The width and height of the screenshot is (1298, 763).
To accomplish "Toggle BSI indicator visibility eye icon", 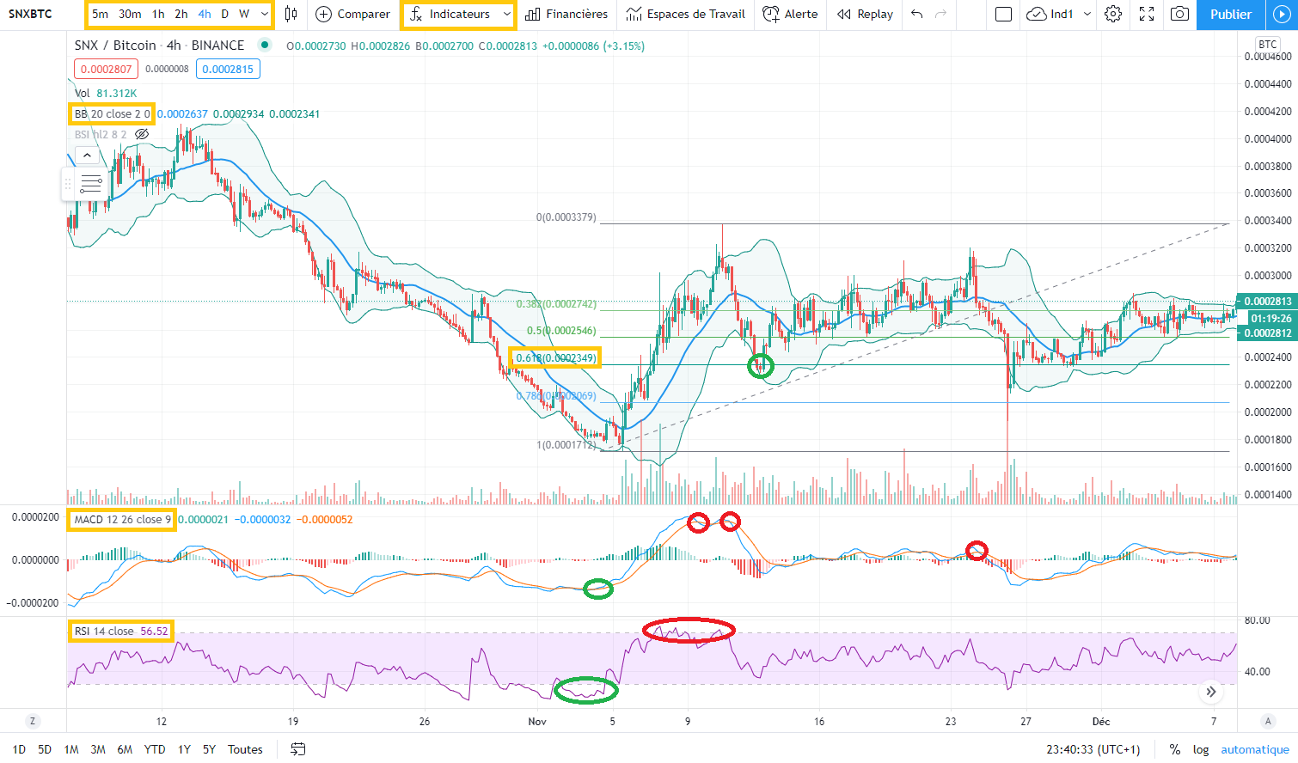I will pyautogui.click(x=142, y=134).
